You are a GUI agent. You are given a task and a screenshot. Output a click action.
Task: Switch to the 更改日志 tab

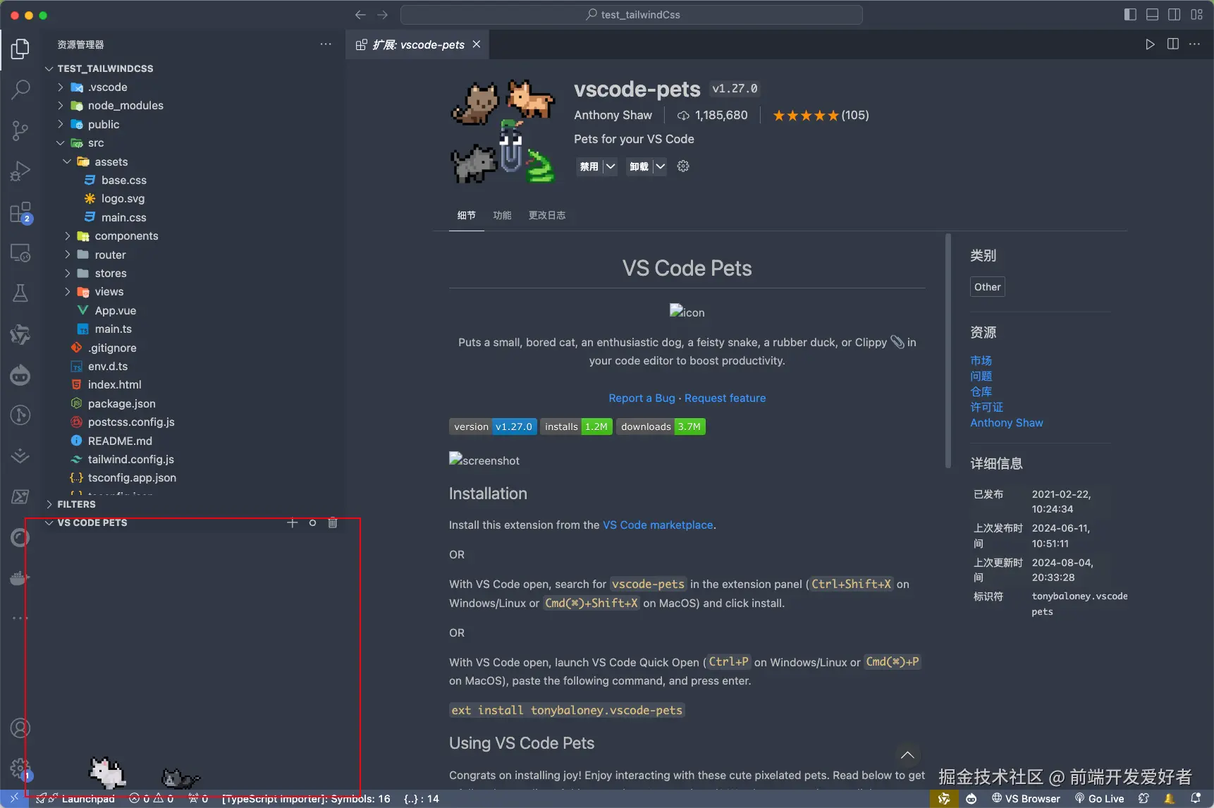(x=547, y=215)
